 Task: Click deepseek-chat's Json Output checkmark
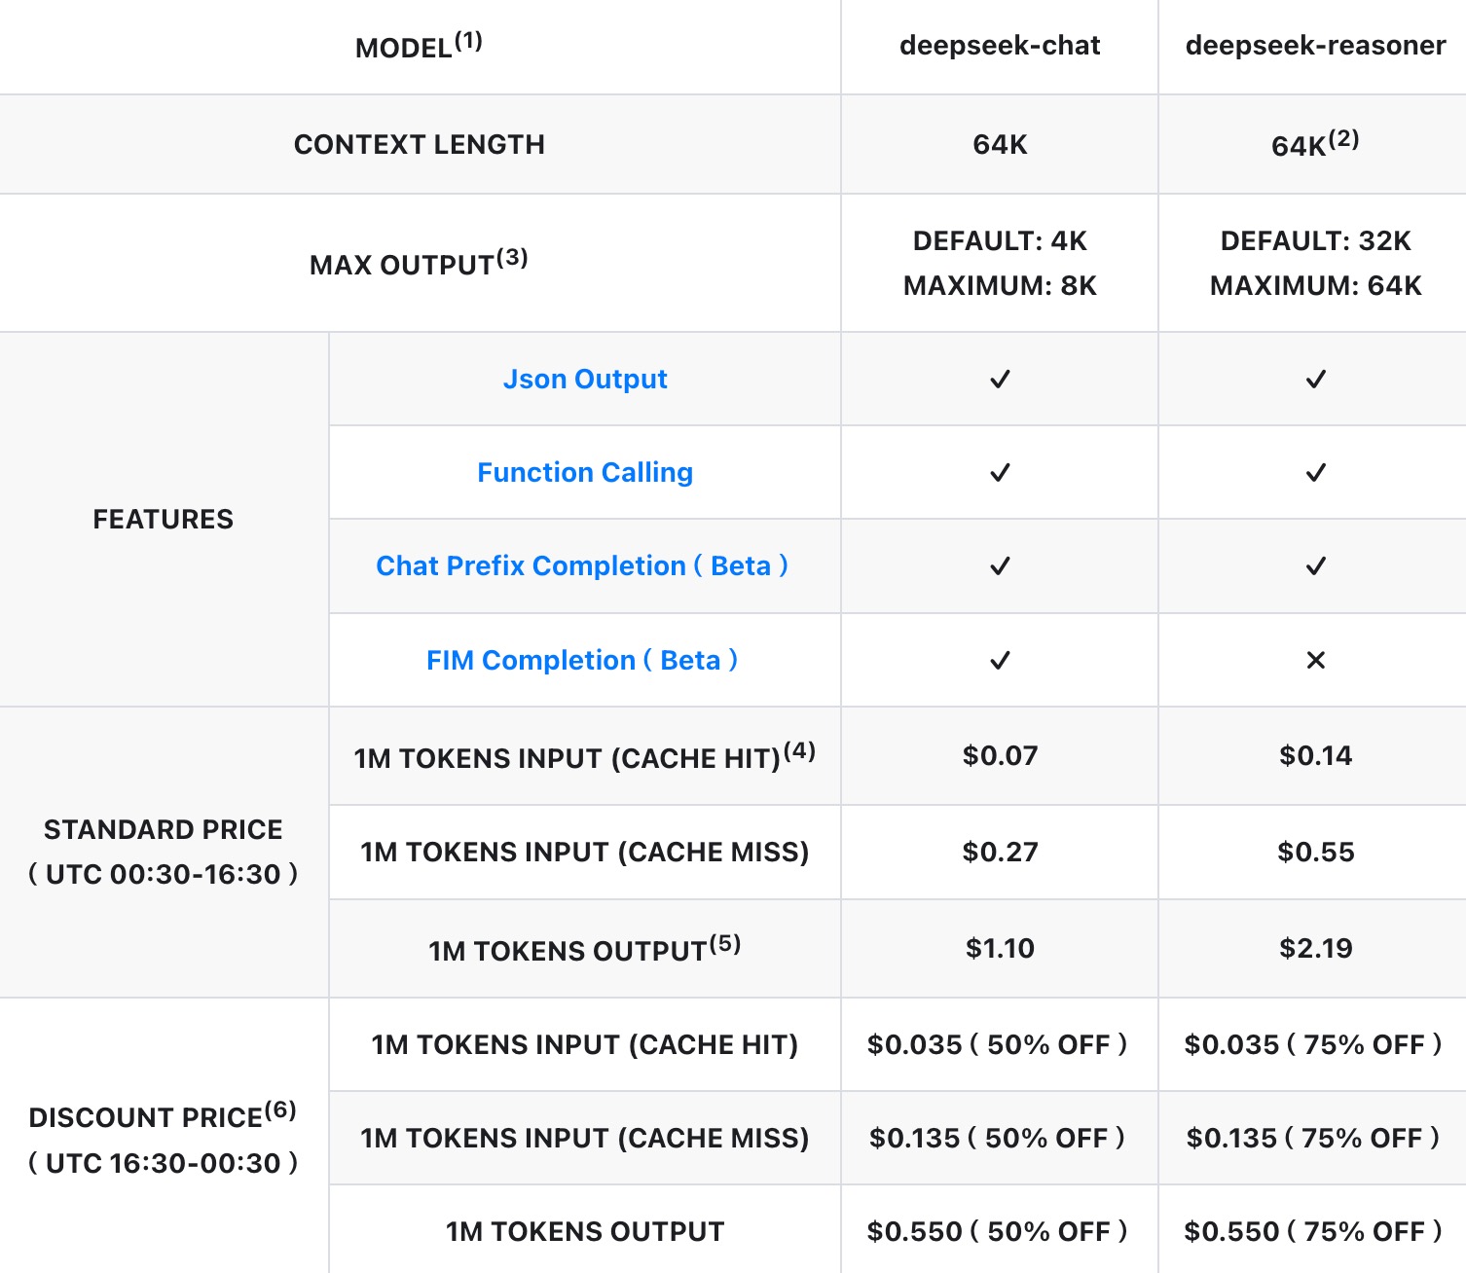pos(1000,379)
